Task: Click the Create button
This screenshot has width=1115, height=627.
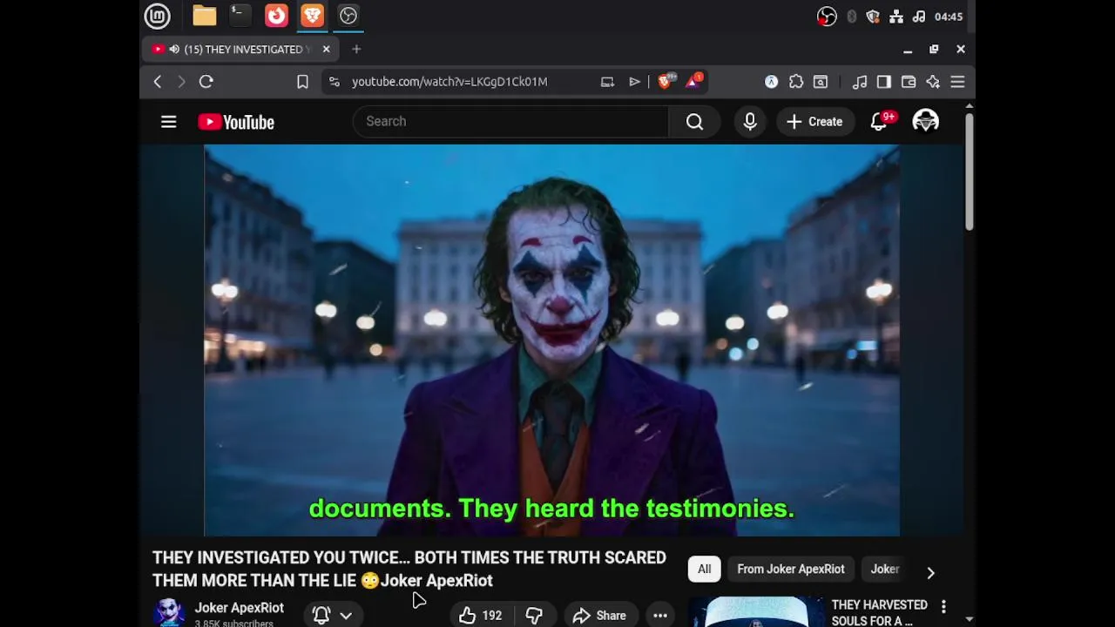Action: click(x=815, y=122)
